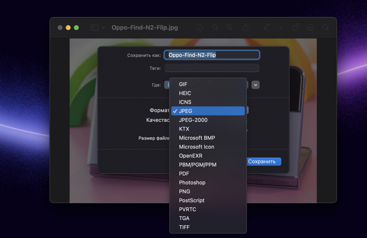
Task: Click the rotate image icon
Action: tap(295, 27)
